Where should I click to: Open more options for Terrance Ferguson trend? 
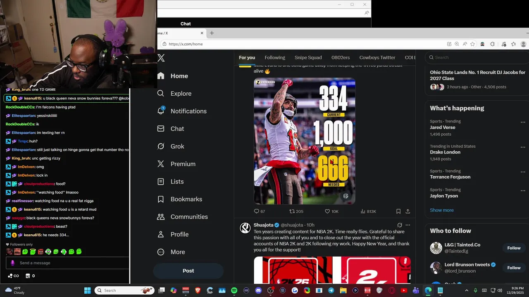[523, 172]
